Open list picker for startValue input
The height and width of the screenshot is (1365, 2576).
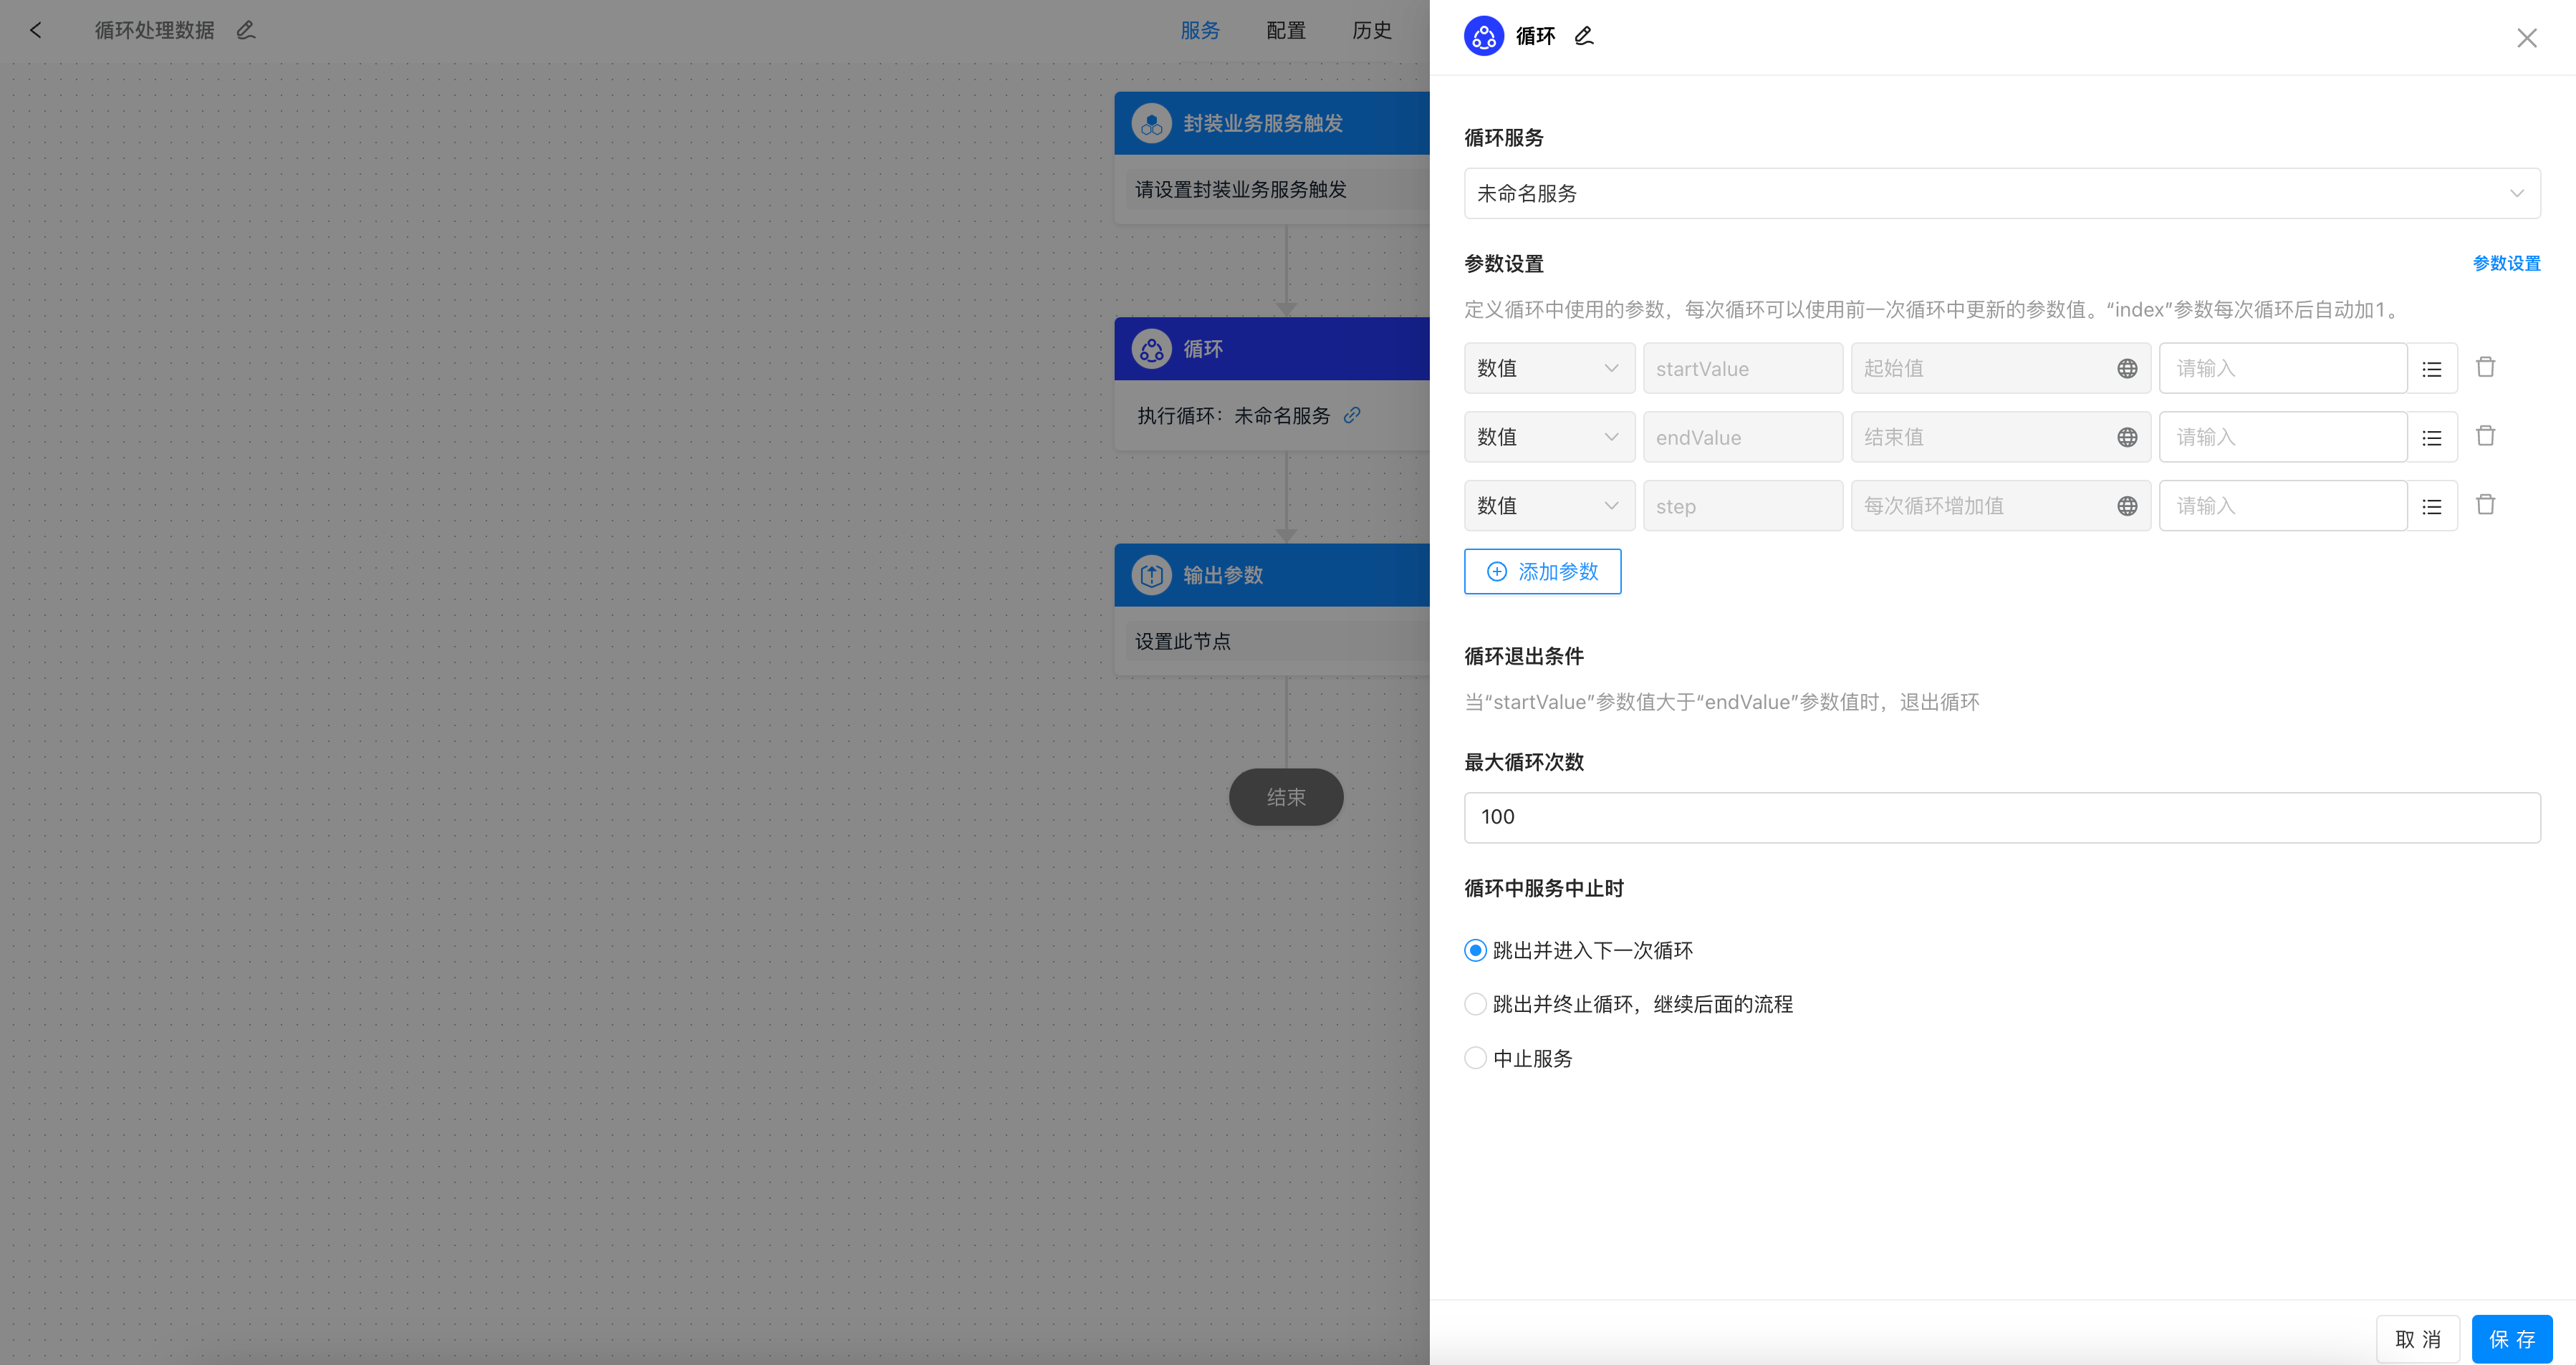2432,369
